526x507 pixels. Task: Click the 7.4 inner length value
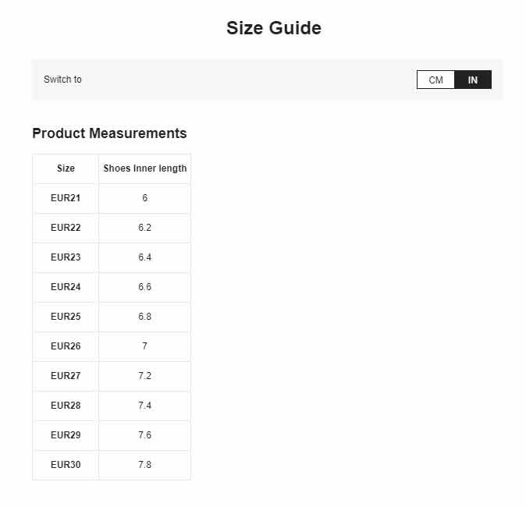point(145,406)
